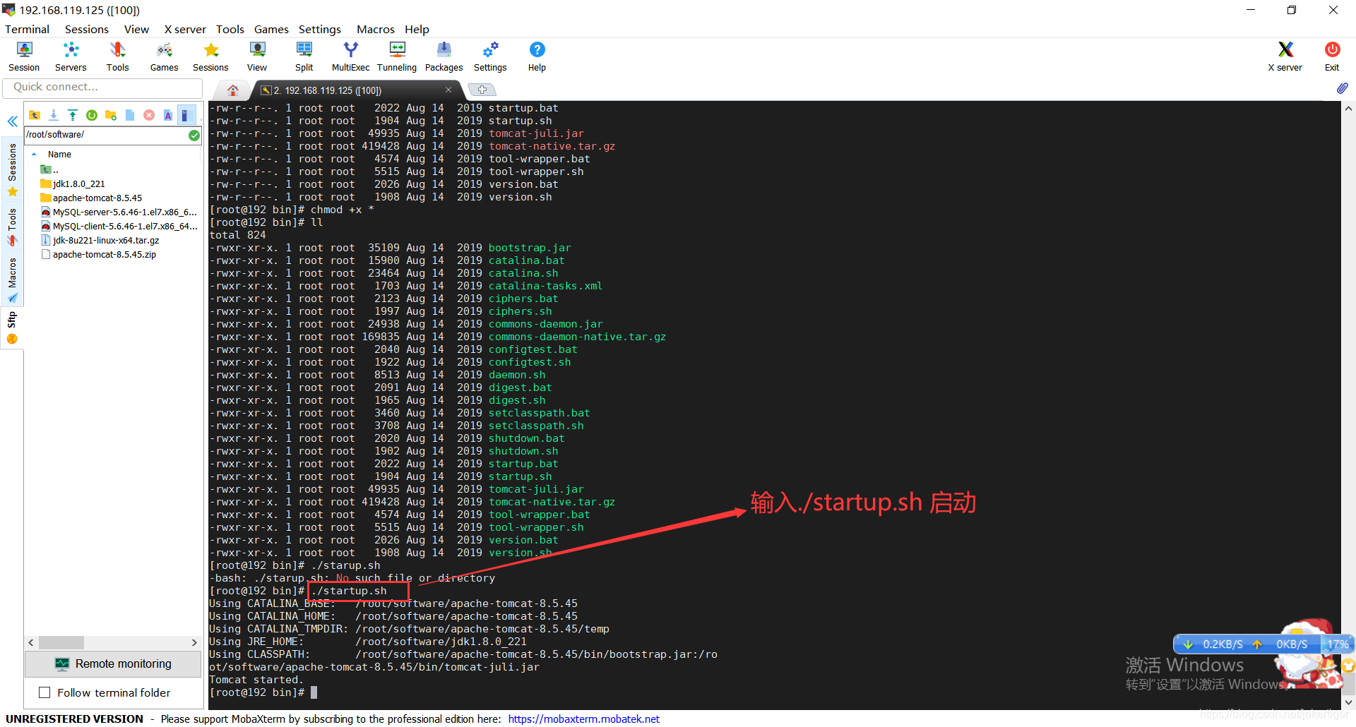Select the 192.168.119.125 session tab
1356x727 pixels.
[x=353, y=90]
